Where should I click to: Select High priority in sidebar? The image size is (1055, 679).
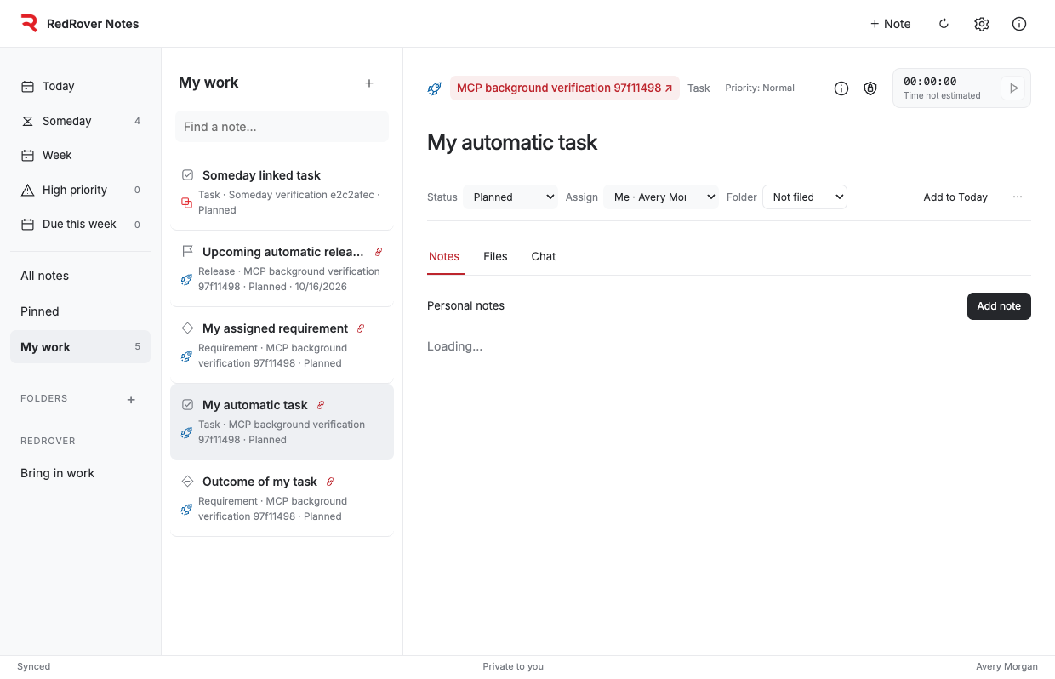pos(80,190)
